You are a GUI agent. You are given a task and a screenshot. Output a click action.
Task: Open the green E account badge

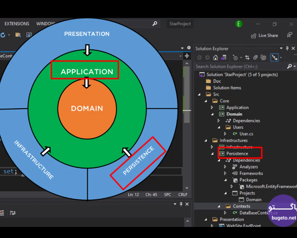tap(239, 24)
